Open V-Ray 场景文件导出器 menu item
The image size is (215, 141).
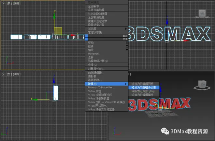[x=101, y=110]
